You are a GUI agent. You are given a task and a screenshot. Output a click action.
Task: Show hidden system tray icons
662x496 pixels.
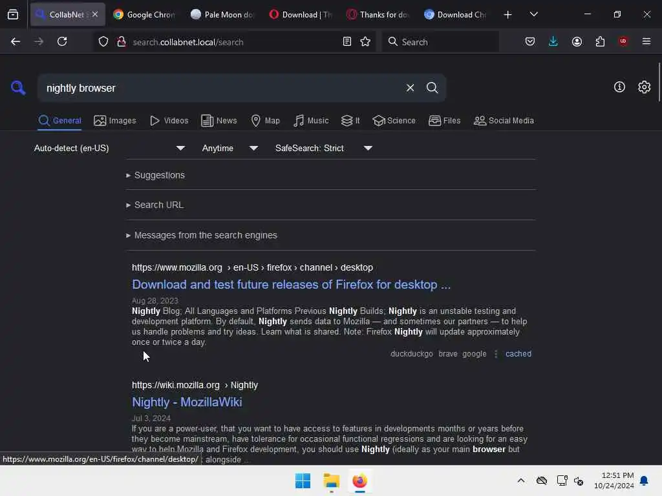pos(521,480)
